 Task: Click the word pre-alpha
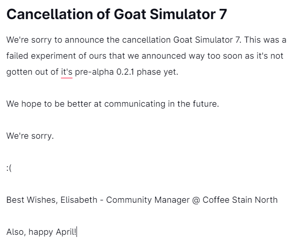click(x=94, y=72)
